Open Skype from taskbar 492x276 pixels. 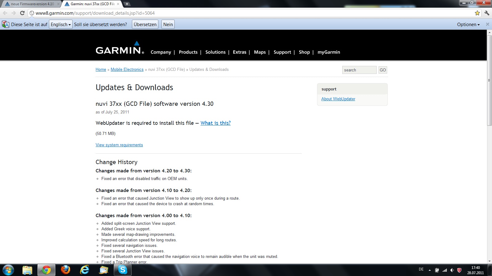(x=123, y=270)
